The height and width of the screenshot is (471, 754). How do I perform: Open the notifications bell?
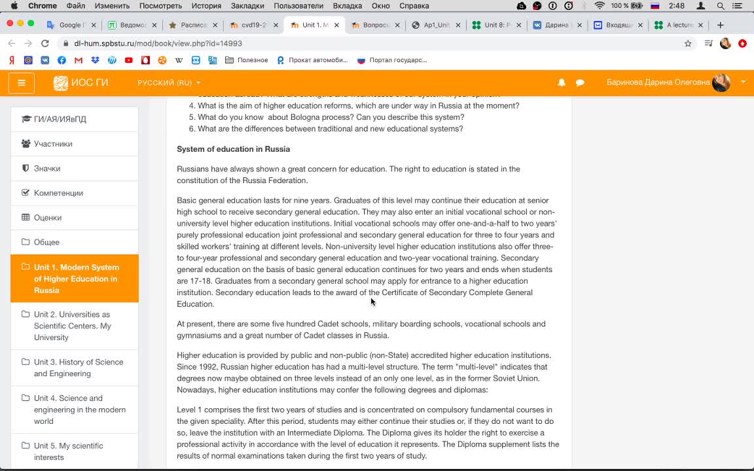pyautogui.click(x=561, y=82)
